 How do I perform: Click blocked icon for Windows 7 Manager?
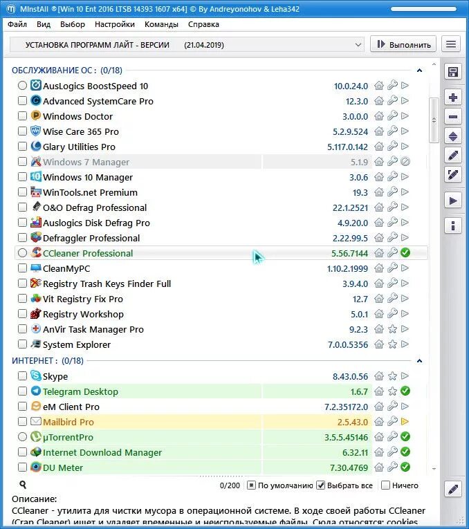click(x=405, y=162)
